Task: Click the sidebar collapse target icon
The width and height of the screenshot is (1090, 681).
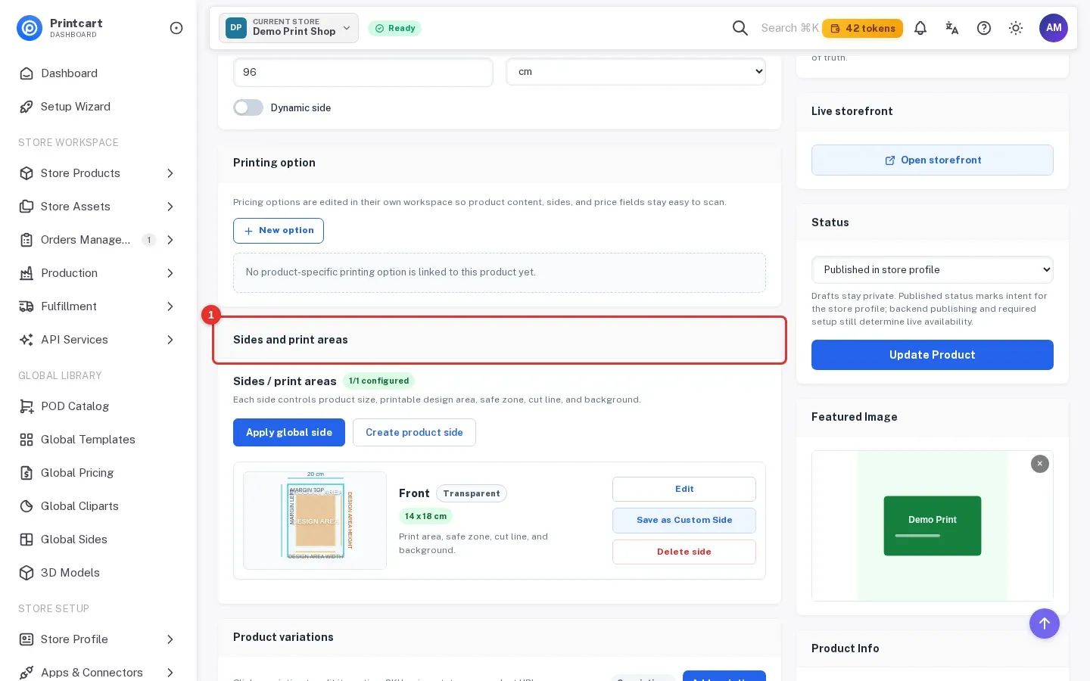Action: (176, 28)
